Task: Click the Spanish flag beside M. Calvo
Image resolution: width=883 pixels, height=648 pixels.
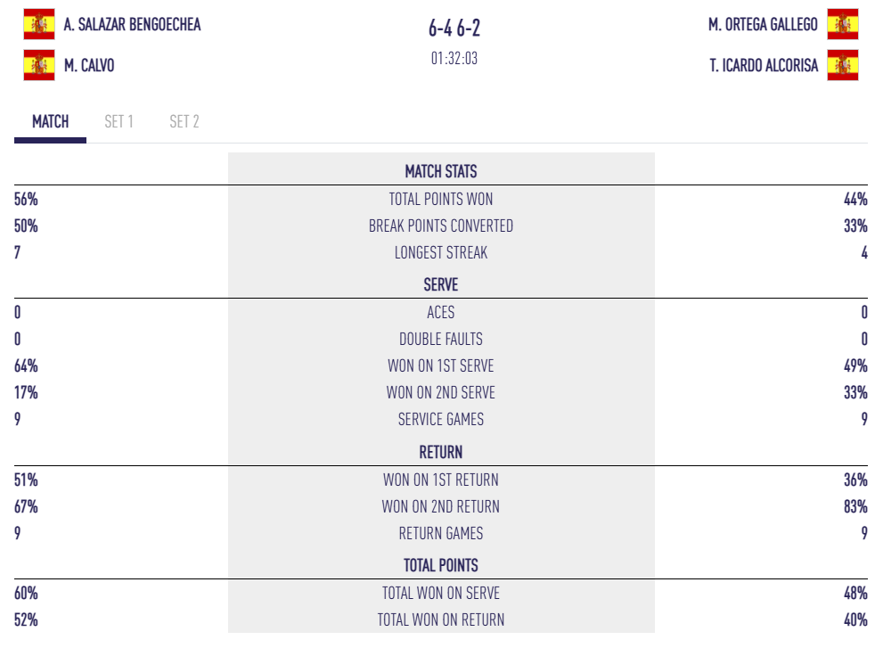Action: click(x=38, y=65)
